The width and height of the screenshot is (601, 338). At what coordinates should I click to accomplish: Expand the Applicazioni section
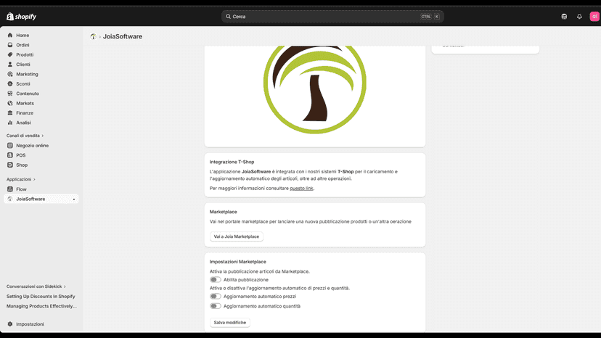click(x=21, y=179)
